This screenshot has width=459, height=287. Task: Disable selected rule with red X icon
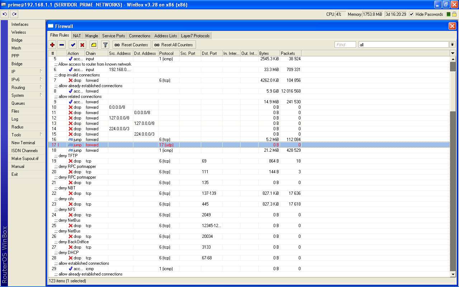[x=82, y=45]
